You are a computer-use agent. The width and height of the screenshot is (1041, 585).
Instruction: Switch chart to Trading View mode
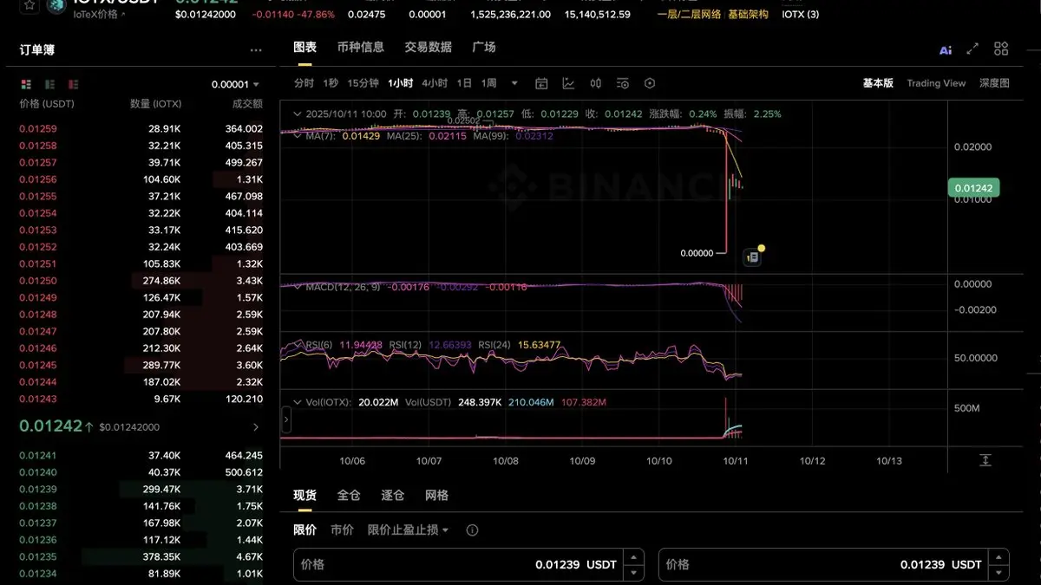[936, 83]
